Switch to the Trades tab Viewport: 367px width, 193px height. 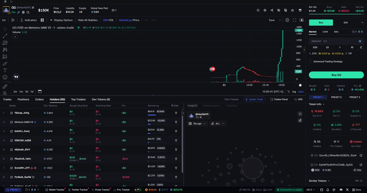(7, 99)
